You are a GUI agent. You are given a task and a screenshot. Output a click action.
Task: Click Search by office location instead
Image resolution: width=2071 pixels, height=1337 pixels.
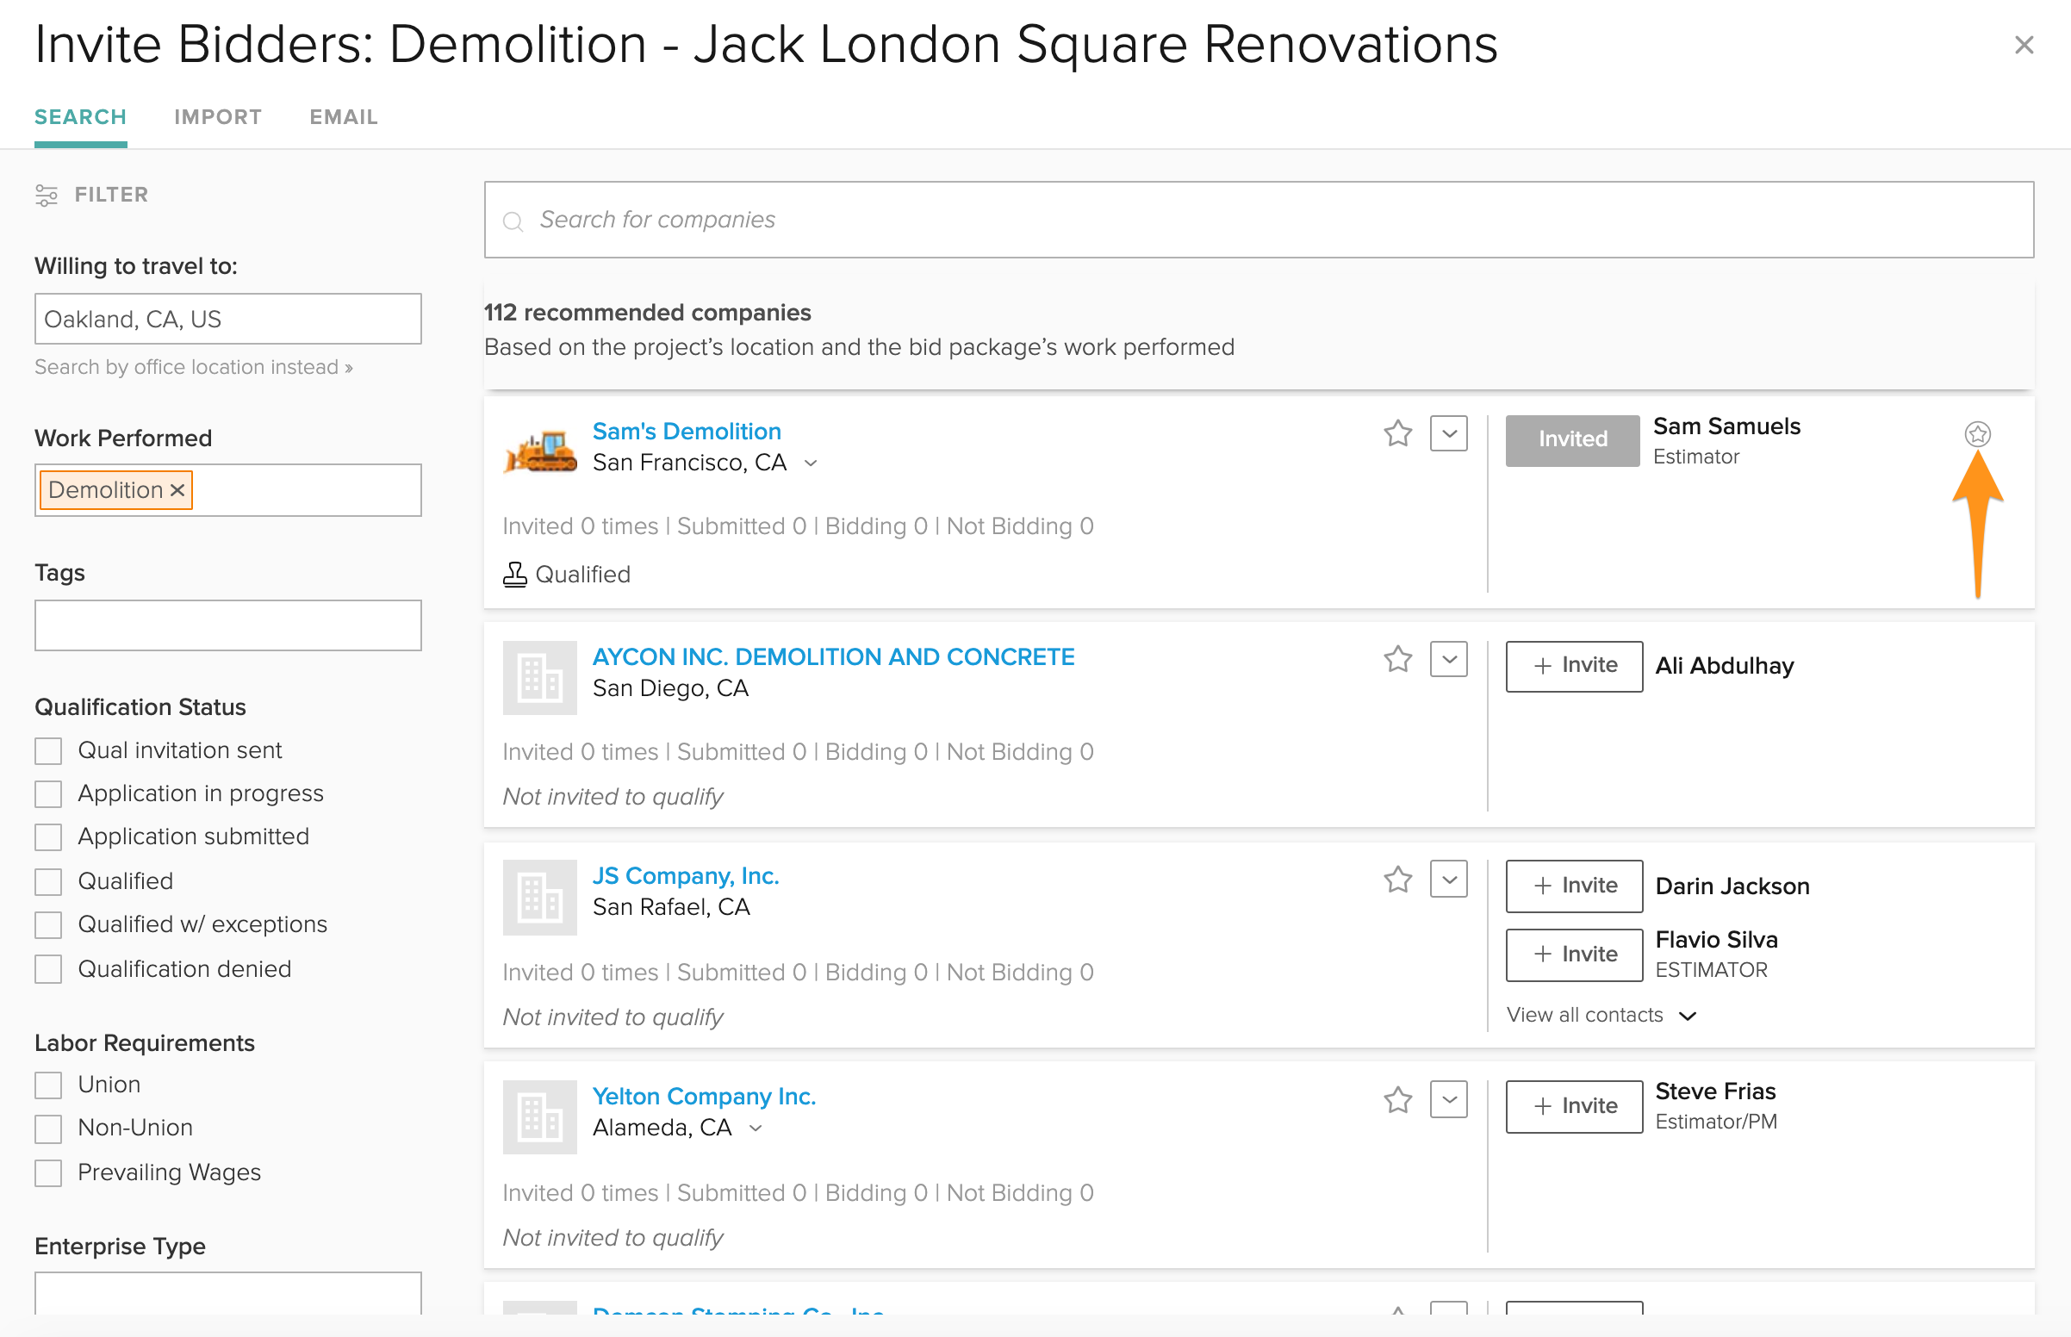pos(194,367)
